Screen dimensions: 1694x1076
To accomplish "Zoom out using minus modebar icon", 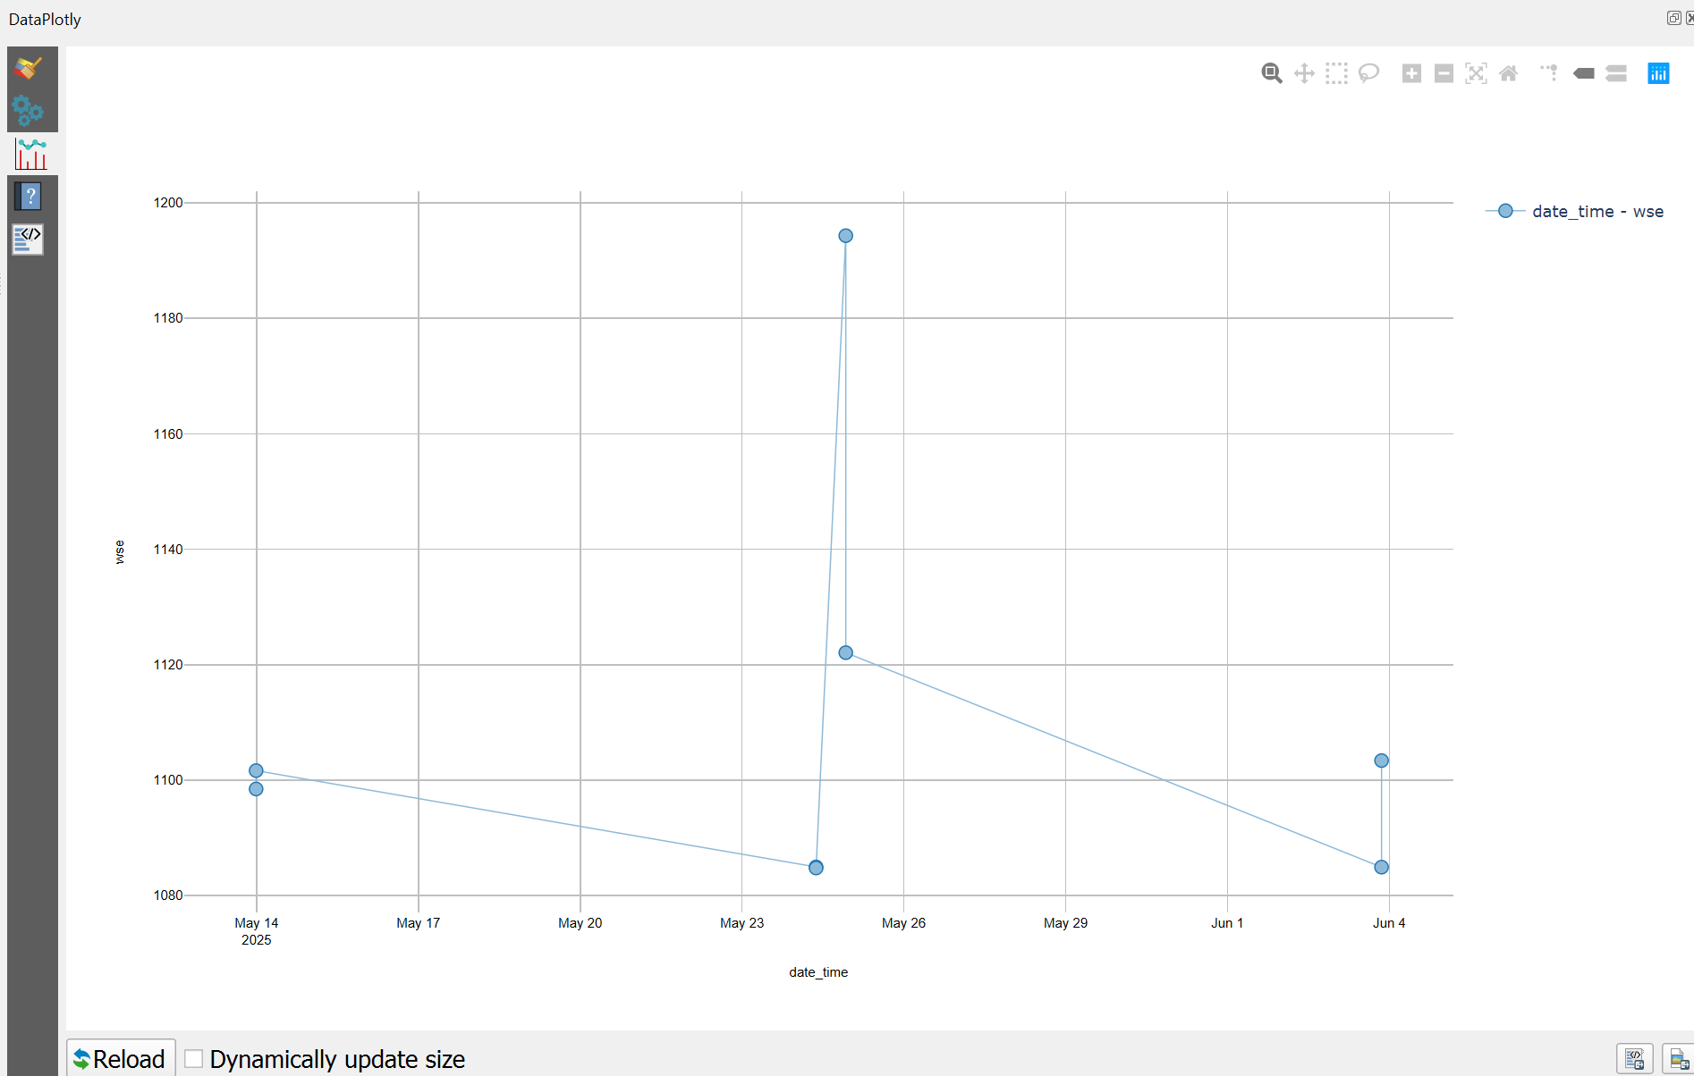I will (x=1444, y=73).
